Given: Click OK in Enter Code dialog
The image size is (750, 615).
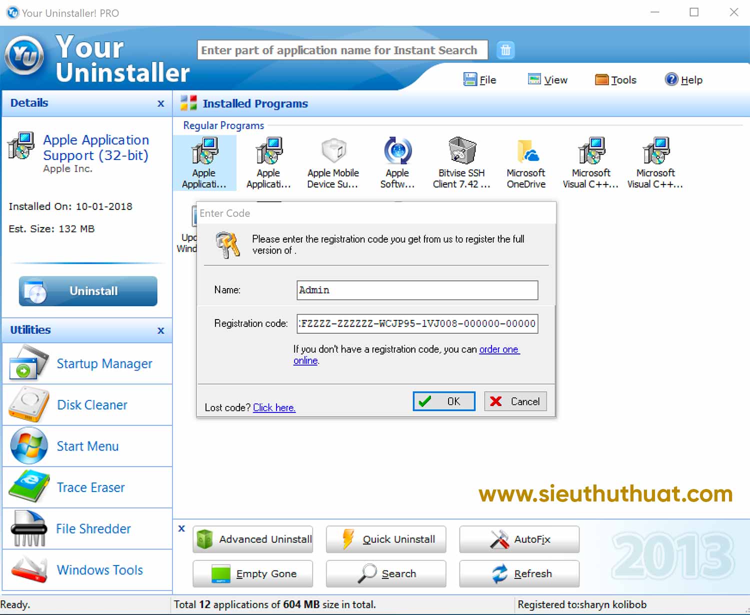Looking at the screenshot, I should (x=444, y=401).
